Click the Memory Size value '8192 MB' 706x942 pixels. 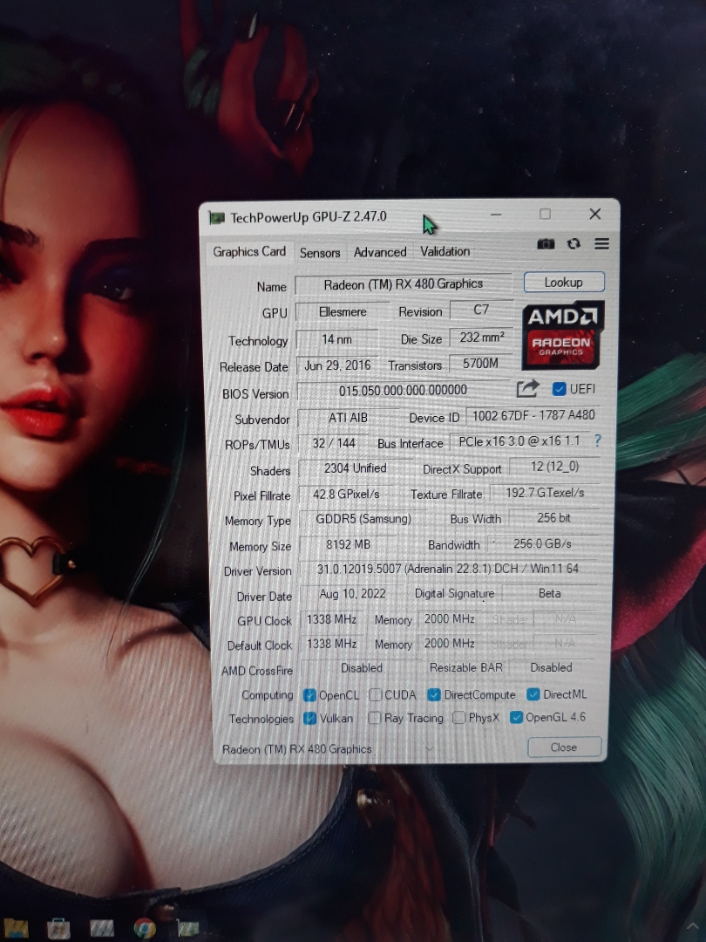coord(348,544)
